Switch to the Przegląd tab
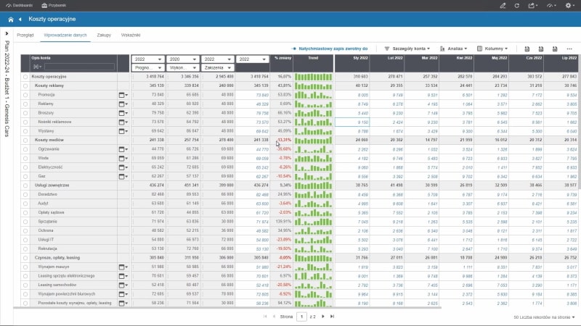This screenshot has height=326, width=581. [x=25, y=35]
